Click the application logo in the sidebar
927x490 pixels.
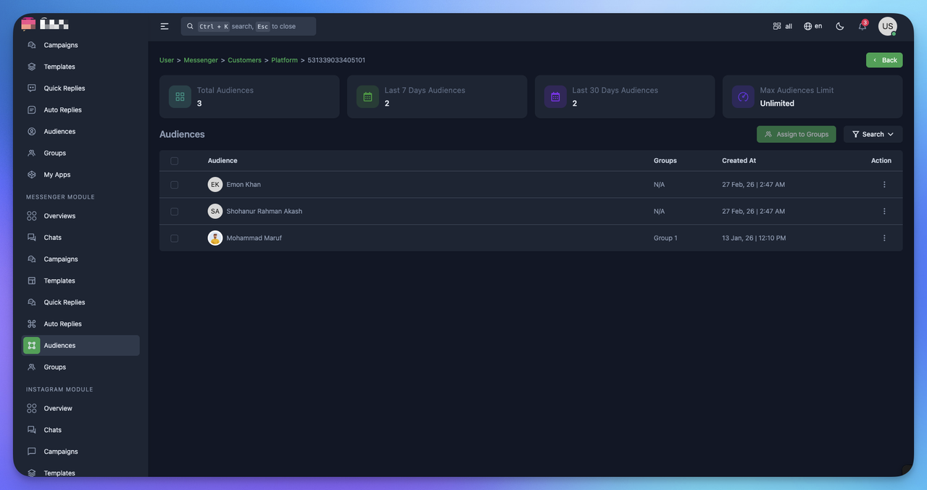[x=45, y=24]
